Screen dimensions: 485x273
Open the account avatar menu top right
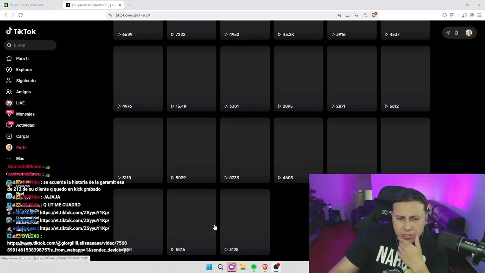(469, 33)
